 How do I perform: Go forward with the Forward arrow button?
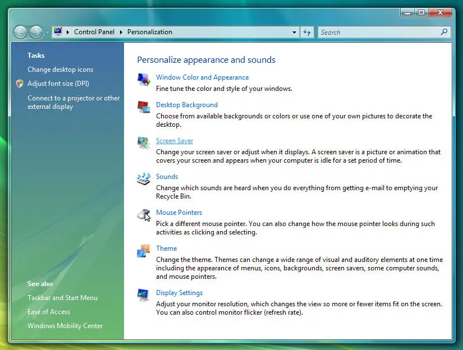36,32
